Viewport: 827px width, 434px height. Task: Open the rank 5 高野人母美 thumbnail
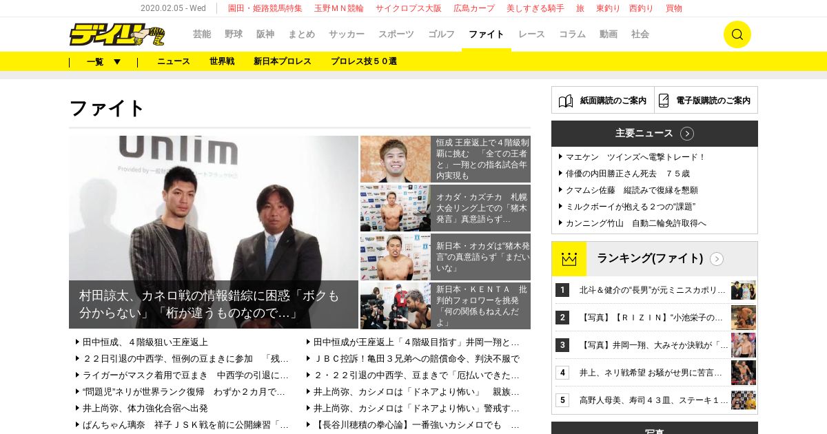744,400
